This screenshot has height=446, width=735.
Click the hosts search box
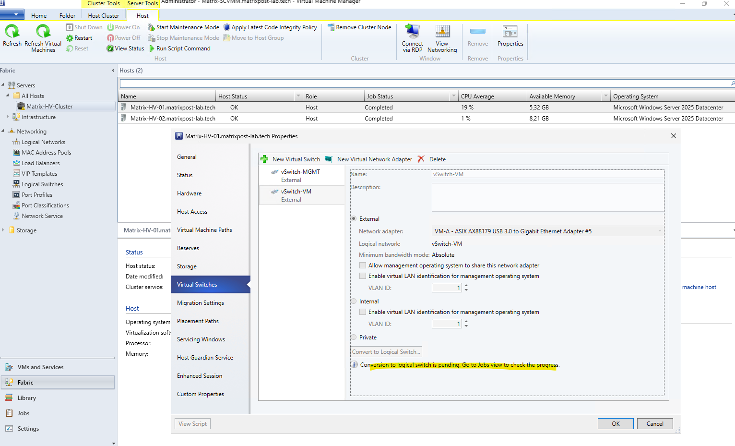[x=427, y=84]
